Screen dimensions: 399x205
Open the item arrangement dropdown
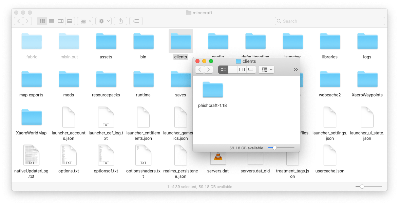click(x=85, y=21)
